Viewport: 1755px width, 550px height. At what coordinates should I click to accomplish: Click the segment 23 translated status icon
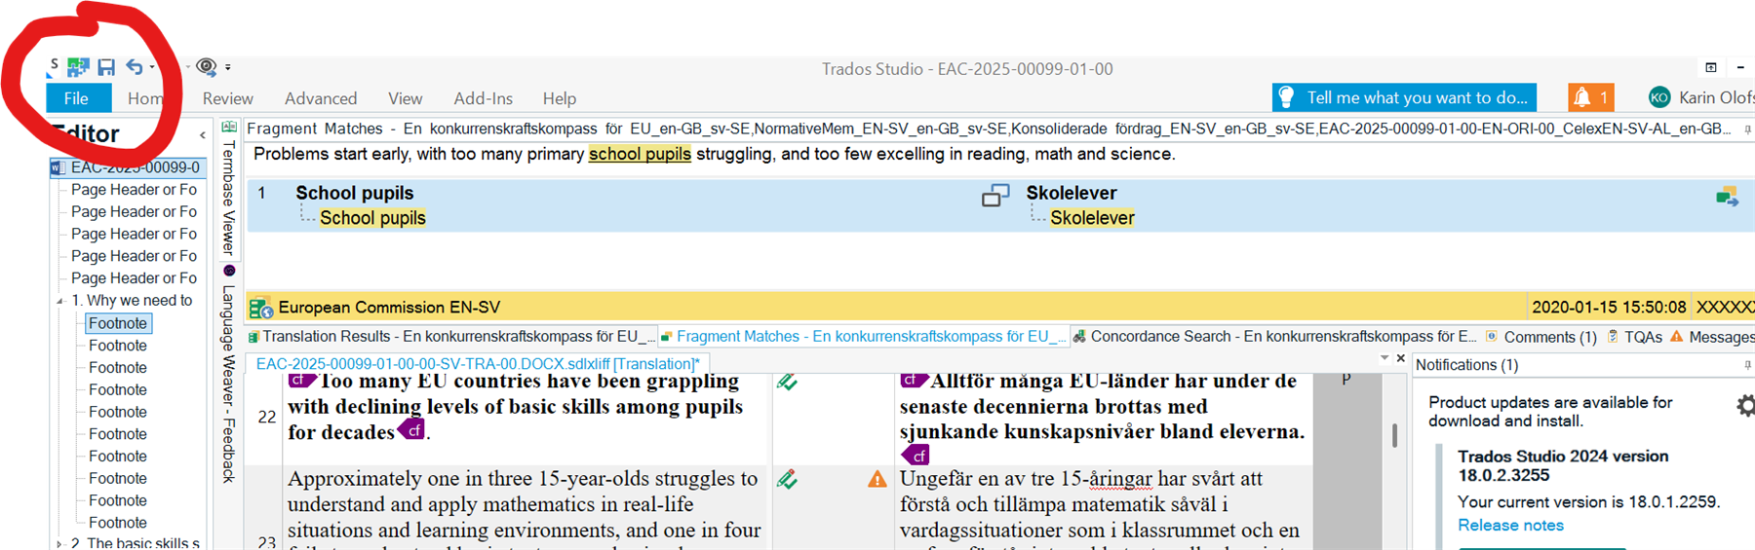pos(788,479)
